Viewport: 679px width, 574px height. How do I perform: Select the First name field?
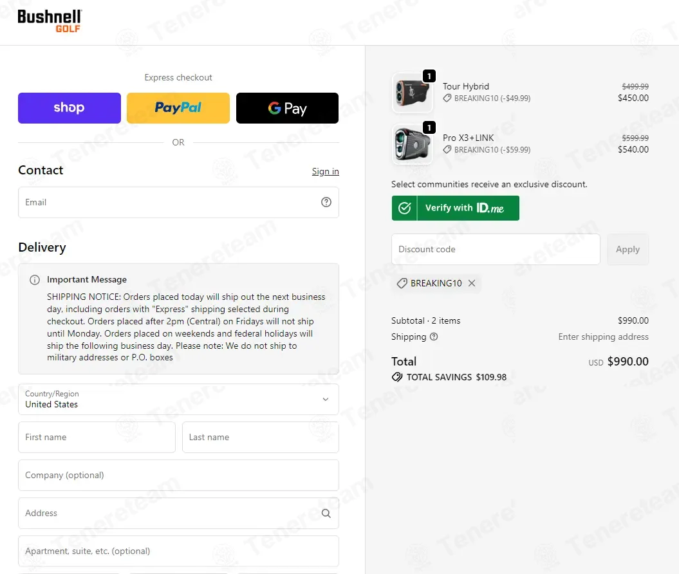(x=97, y=437)
